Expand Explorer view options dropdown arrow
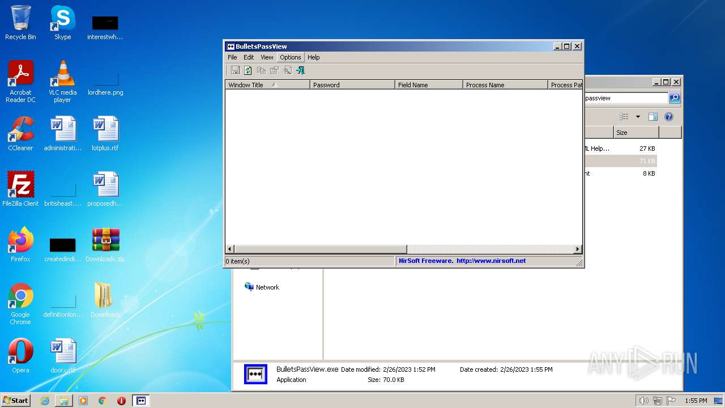This screenshot has height=408, width=725. click(x=638, y=117)
